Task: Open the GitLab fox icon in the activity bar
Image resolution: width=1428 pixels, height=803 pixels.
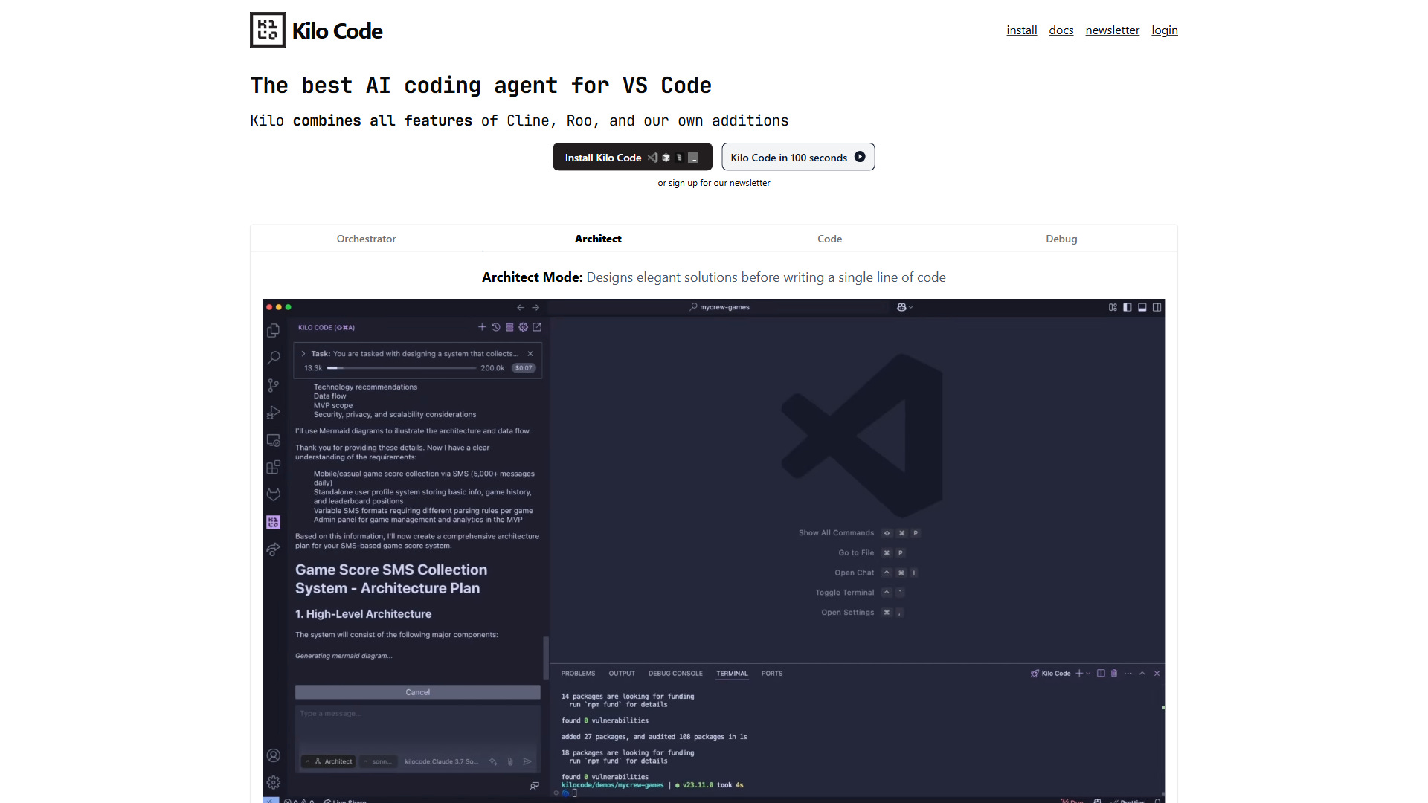Action: click(274, 494)
